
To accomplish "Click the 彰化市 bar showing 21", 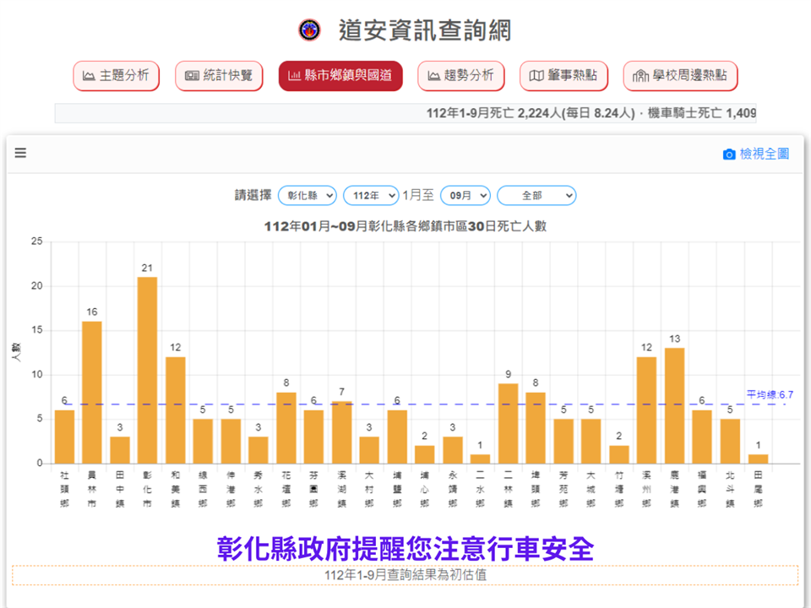I will tap(147, 370).
